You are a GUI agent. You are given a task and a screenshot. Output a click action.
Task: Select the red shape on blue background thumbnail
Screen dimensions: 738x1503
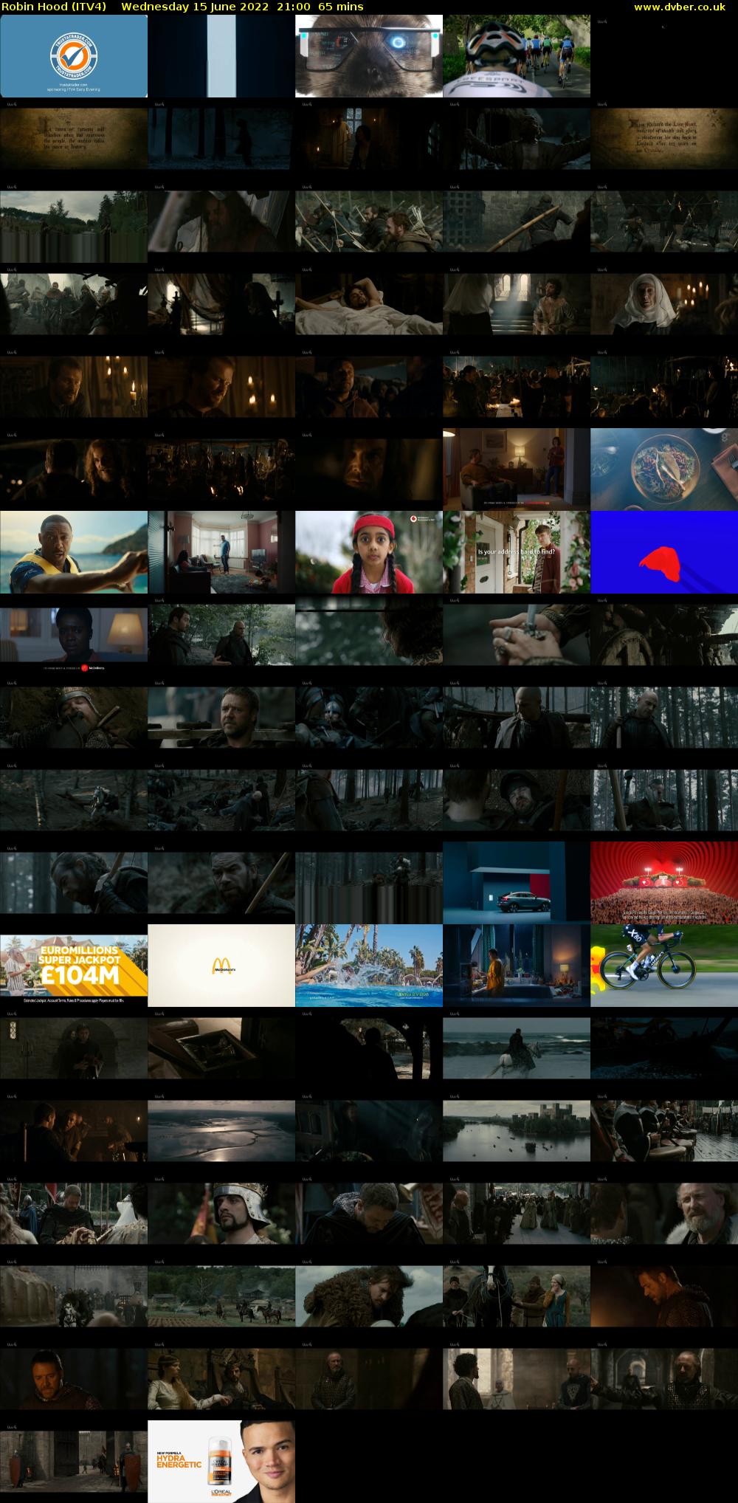(664, 552)
